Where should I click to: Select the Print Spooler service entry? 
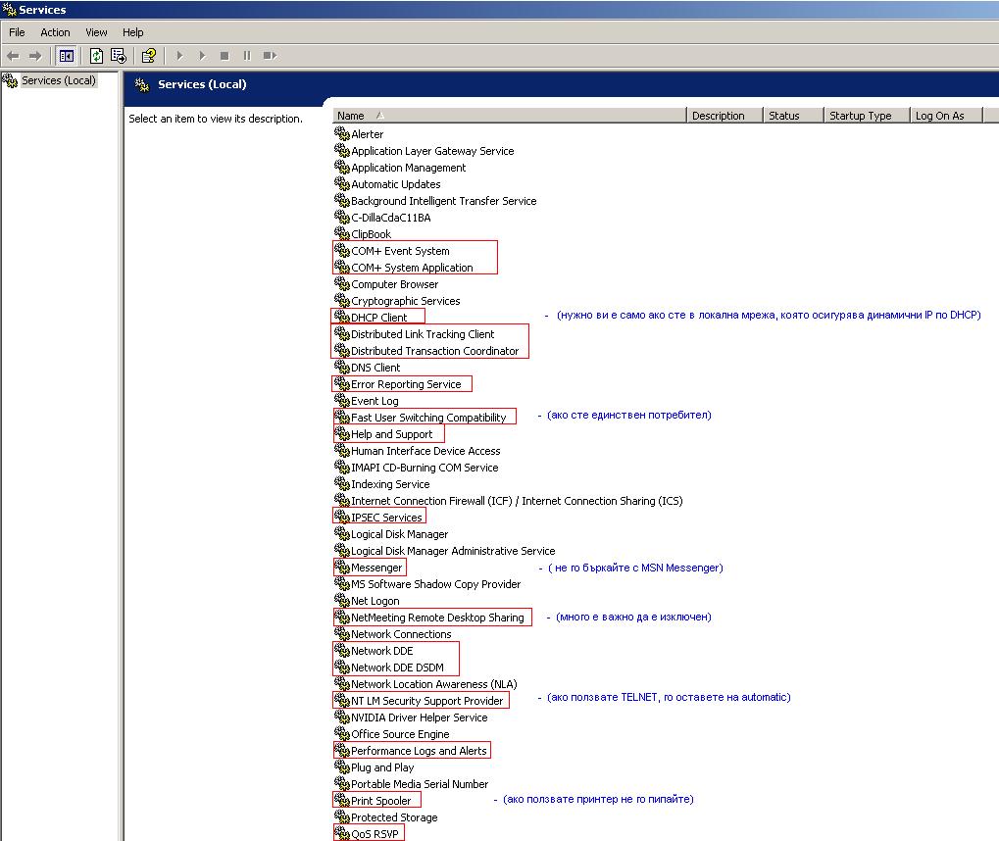point(380,801)
